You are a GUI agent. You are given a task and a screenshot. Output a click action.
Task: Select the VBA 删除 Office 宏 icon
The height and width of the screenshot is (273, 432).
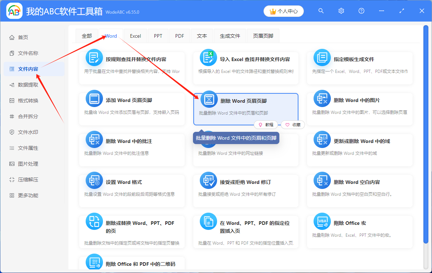322,221
